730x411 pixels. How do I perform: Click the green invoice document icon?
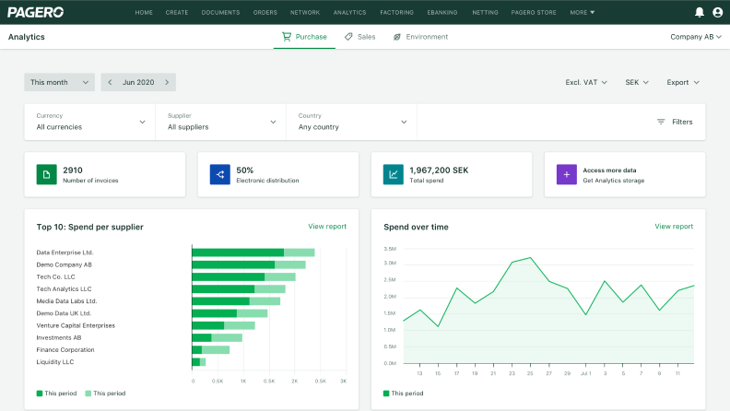click(x=47, y=174)
